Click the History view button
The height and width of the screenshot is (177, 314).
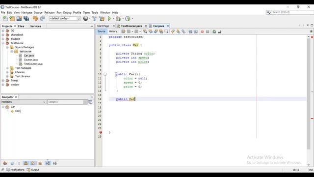(x=113, y=31)
